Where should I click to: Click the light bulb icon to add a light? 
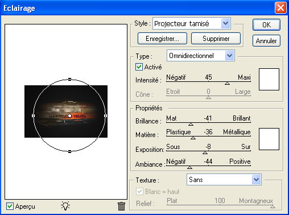point(65,206)
